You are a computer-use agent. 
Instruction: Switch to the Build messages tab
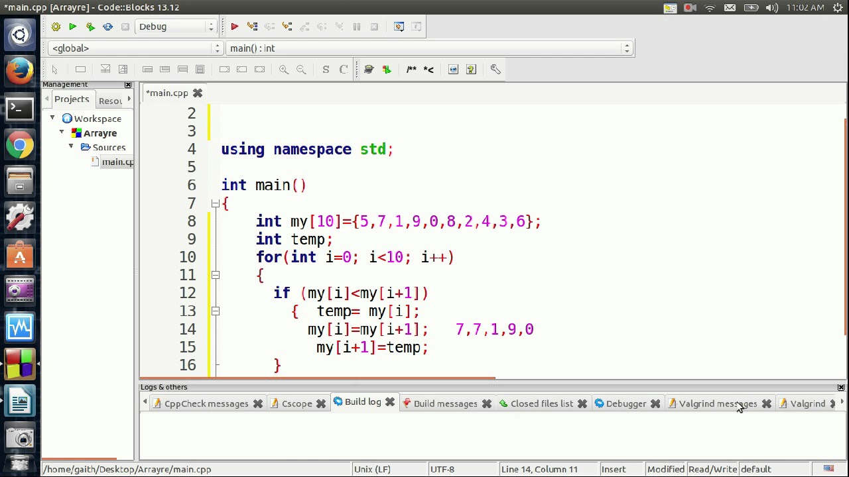pyautogui.click(x=445, y=403)
